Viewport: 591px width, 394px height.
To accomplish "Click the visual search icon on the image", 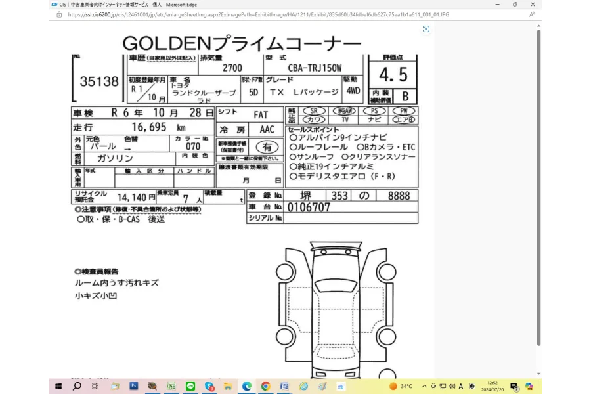I will coord(426,29).
